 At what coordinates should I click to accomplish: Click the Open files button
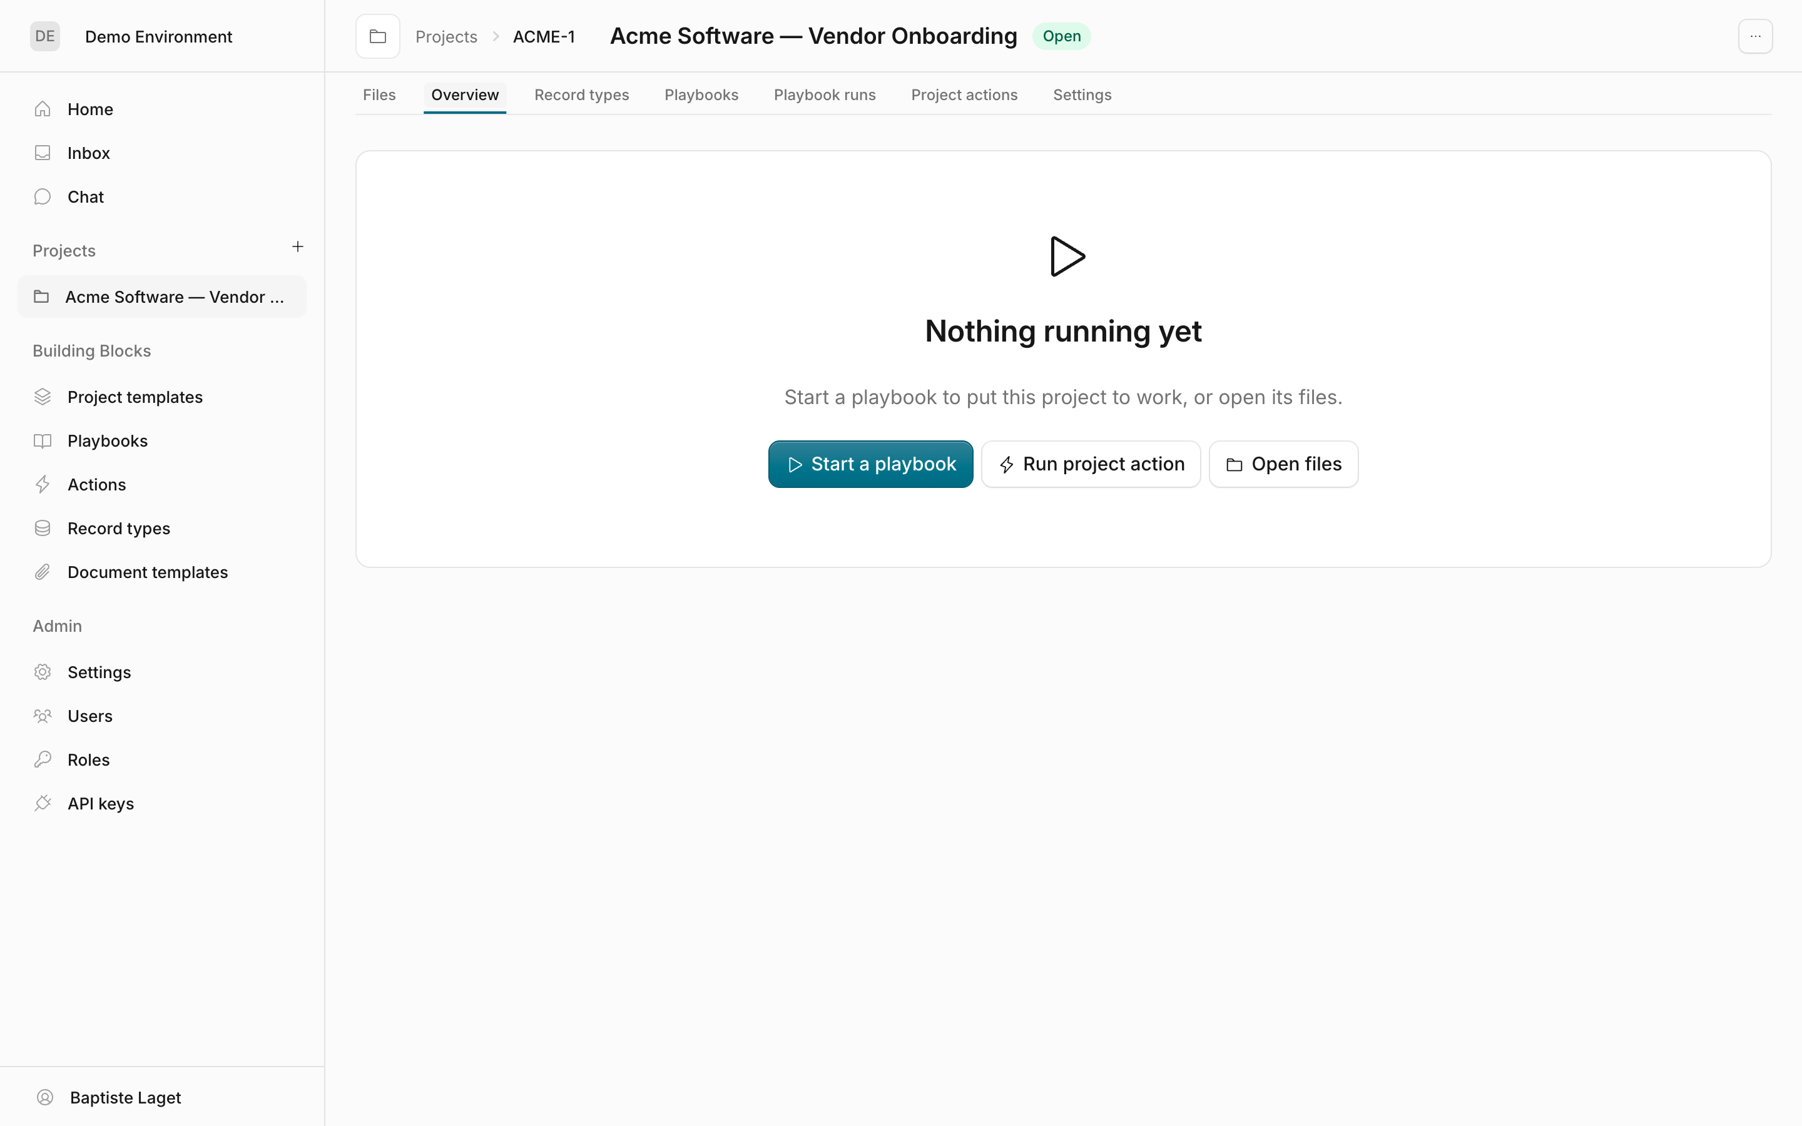(1283, 464)
